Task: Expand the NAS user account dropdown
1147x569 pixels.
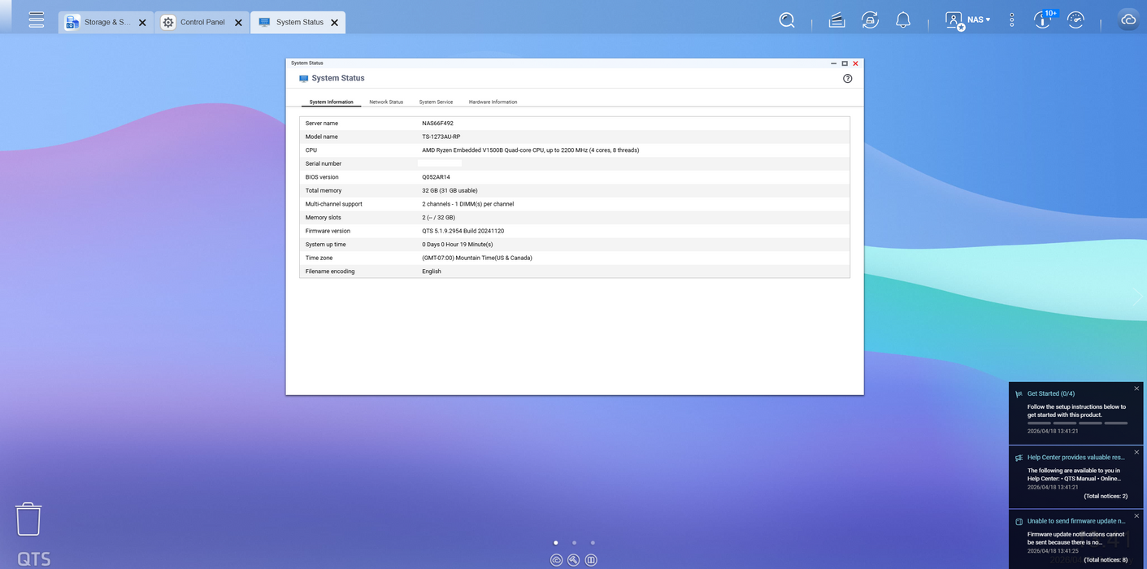Action: tap(968, 20)
